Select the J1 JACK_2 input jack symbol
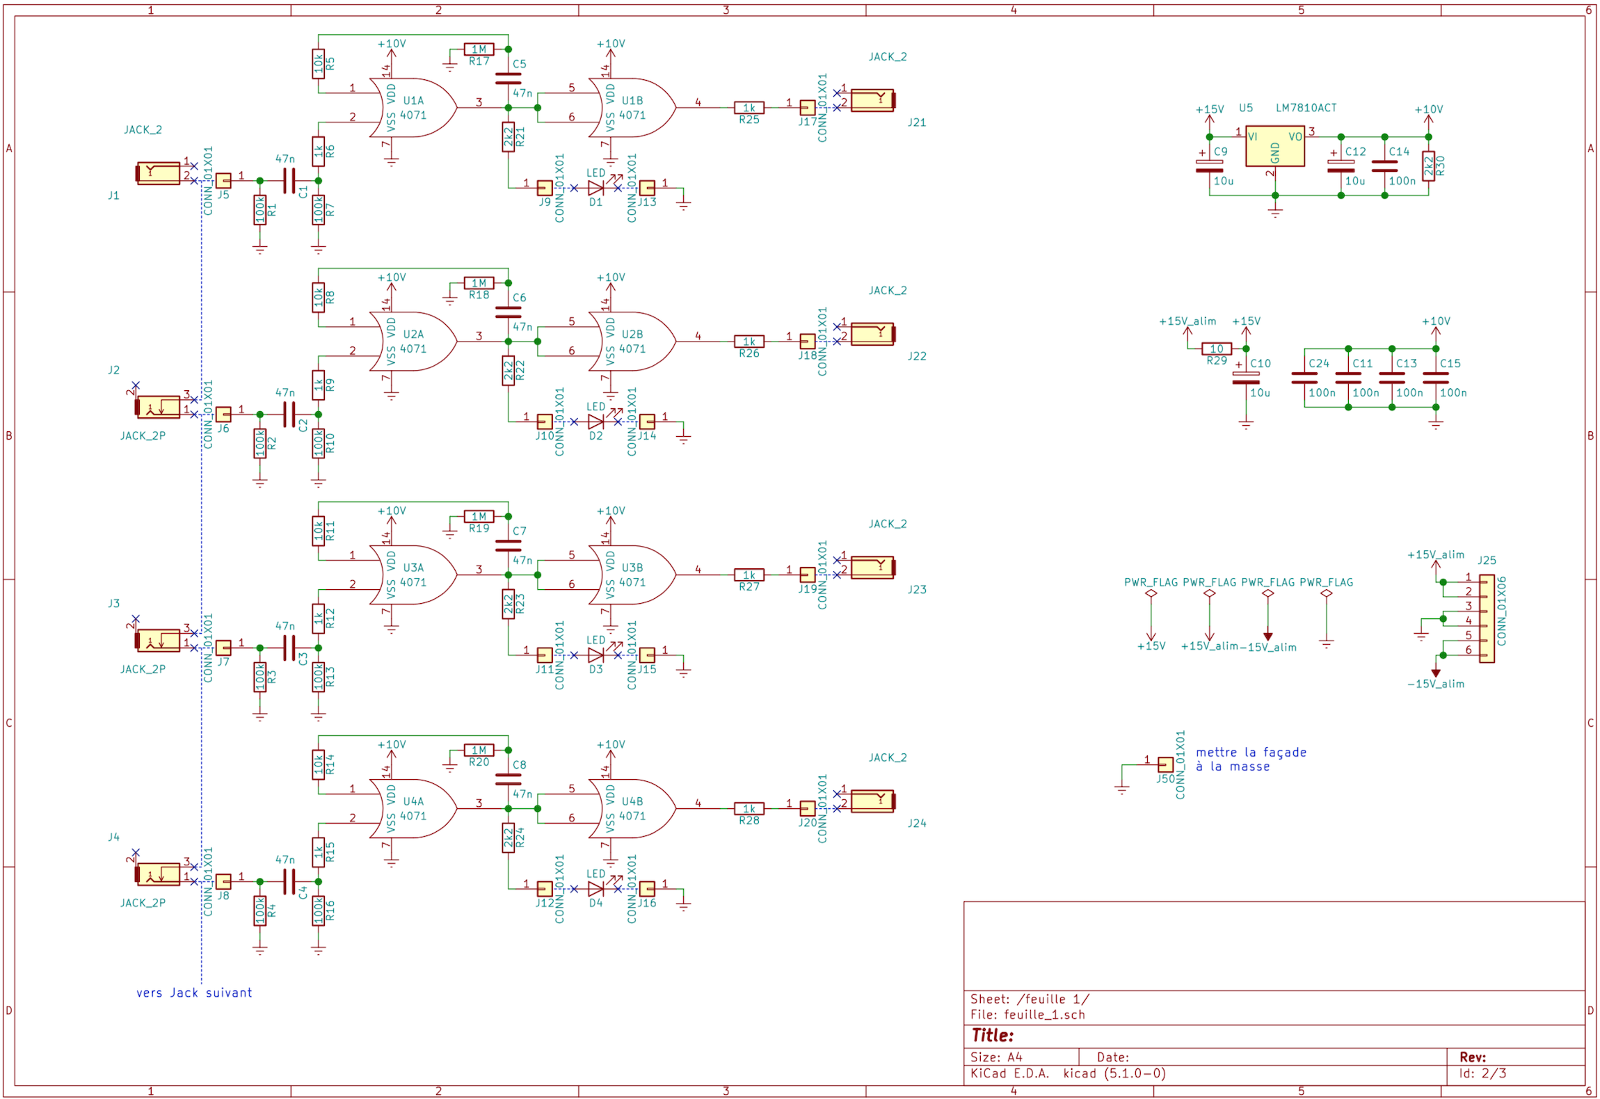This screenshot has width=1600, height=1099. (x=159, y=173)
